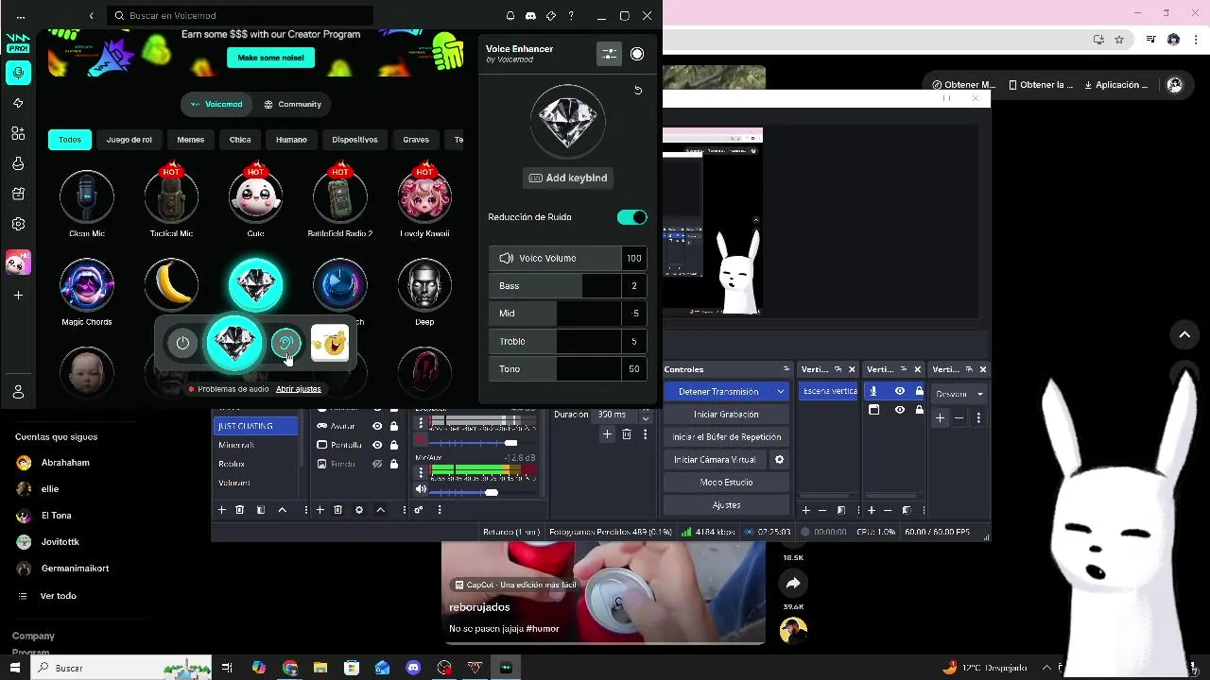The height and width of the screenshot is (680, 1210).
Task: Open source properties gear in OBS sources toolbar
Action: pyautogui.click(x=359, y=510)
